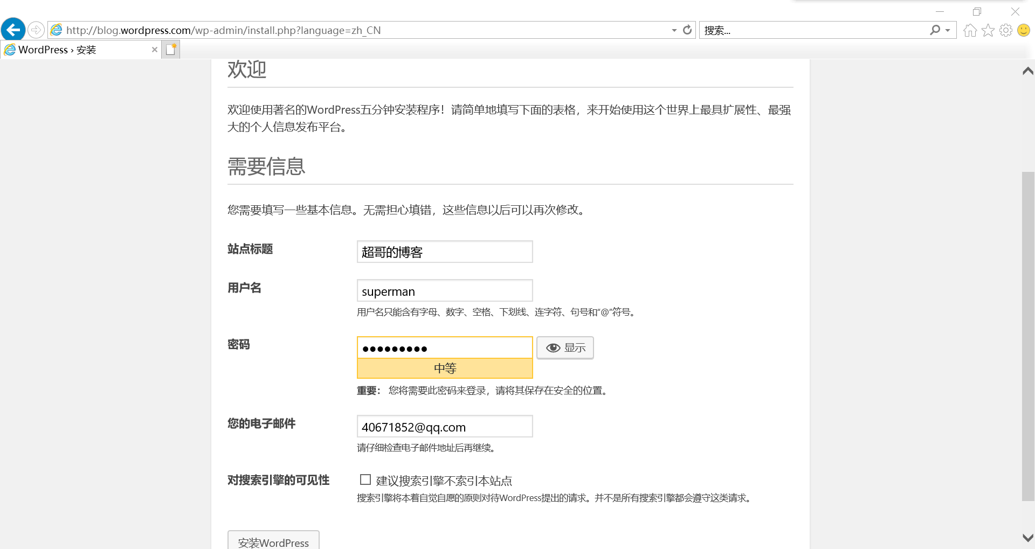1035x549 pixels.
Task: Minimize the browser window
Action: tap(940, 11)
